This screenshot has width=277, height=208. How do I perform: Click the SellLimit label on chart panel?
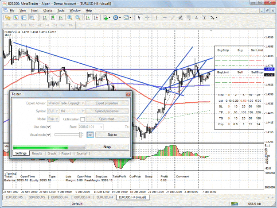pos(257,50)
